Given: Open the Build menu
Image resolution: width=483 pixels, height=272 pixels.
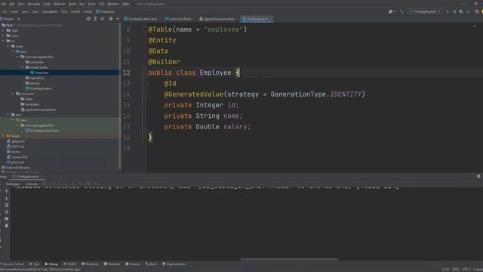Looking at the screenshot, I should point(72,4).
